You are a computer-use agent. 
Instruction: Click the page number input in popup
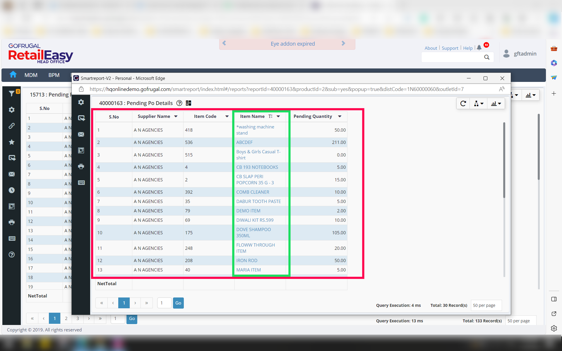point(164,303)
